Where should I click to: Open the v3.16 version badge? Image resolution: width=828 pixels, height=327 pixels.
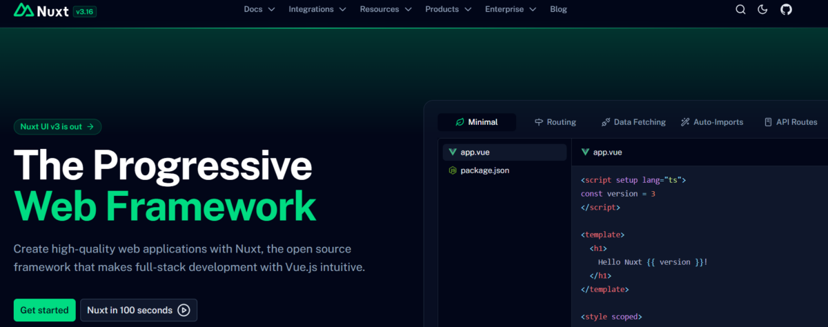point(84,10)
